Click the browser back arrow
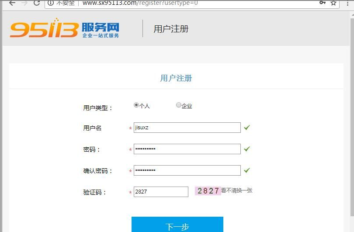Viewport: 354px width, 232px height. coord(12,3)
